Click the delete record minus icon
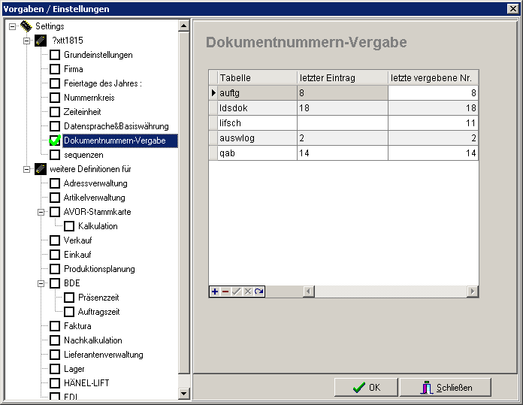 tap(225, 291)
